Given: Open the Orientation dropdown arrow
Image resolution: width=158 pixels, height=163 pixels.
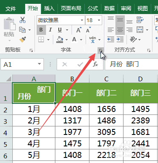Looking at the screenshot, I should (139, 40).
